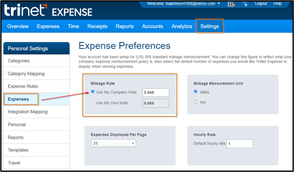Click the round pointer icon beside Logout
The height and width of the screenshot is (172, 294).
point(245,4)
